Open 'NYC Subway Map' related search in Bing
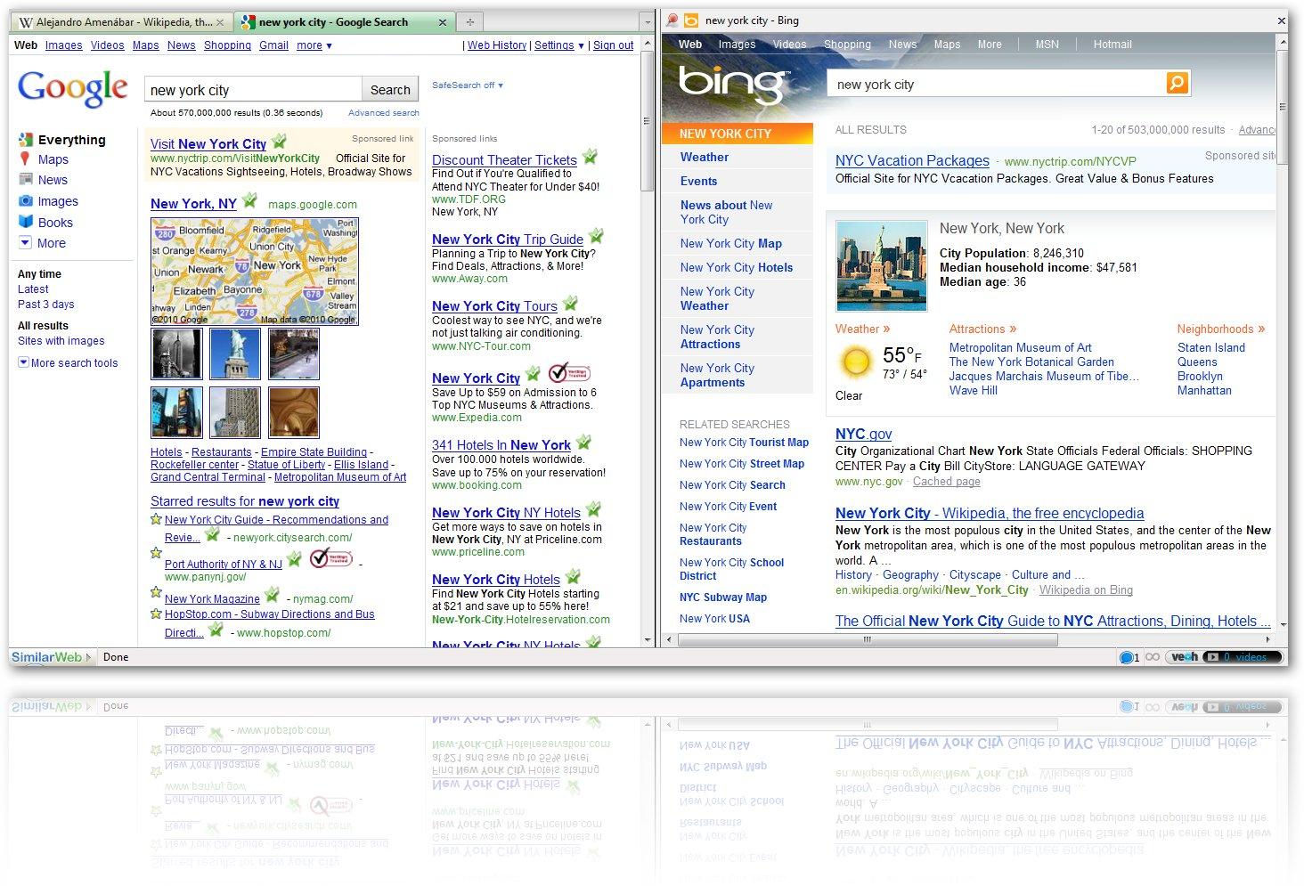1304x886 pixels. [x=723, y=597]
